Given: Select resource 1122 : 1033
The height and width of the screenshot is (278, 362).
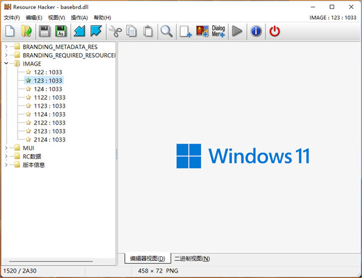Looking at the screenshot, I should pyautogui.click(x=49, y=97).
